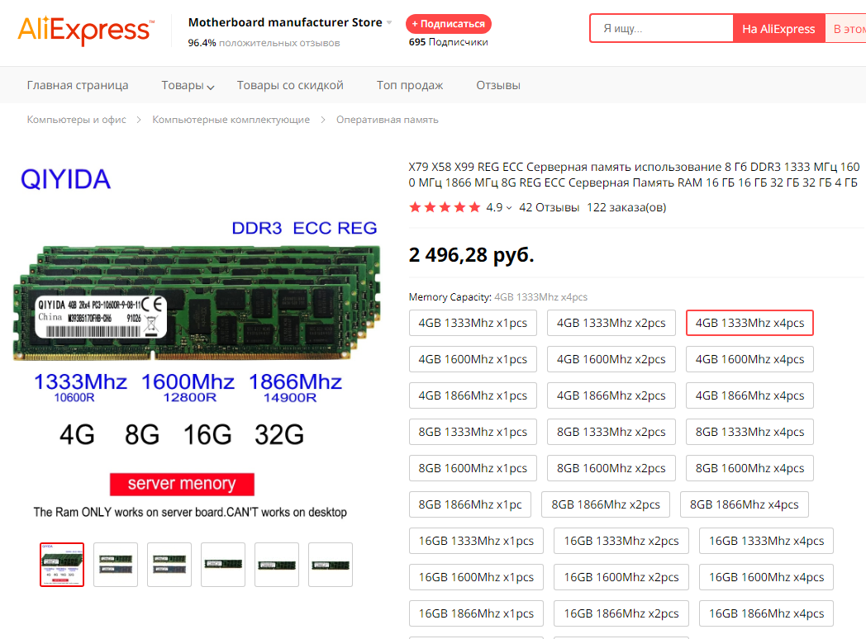Click the '96.4%' positive feedback text
866x639 pixels.
(202, 42)
